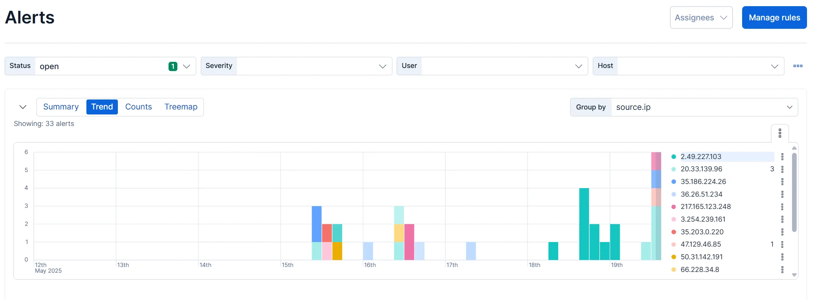Image resolution: width=817 pixels, height=300 pixels.
Task: Click the 2.49.227.103 legend color dot
Action: (x=673, y=157)
